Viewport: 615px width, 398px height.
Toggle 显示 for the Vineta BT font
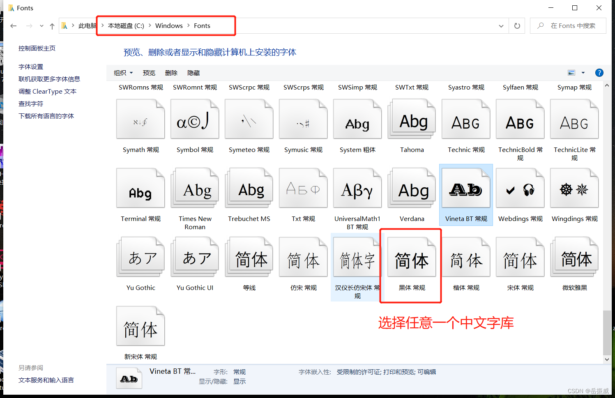[240, 381]
